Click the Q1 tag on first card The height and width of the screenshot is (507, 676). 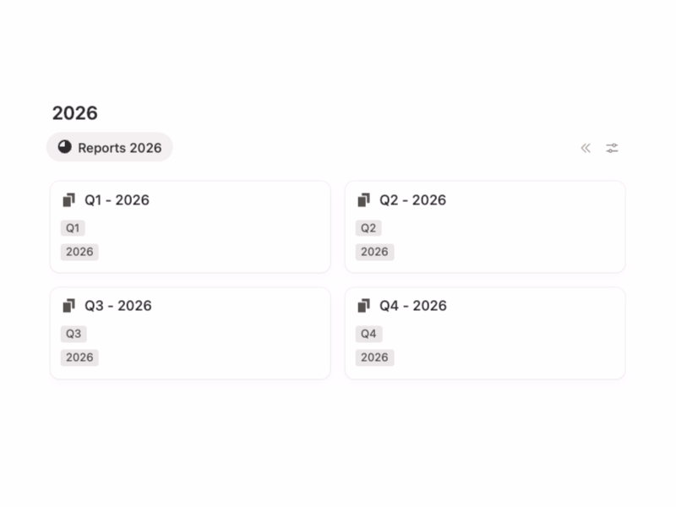[73, 228]
